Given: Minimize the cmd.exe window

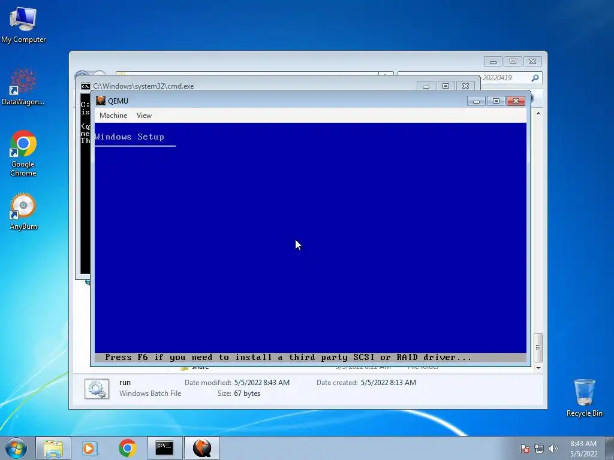Looking at the screenshot, I should [x=426, y=86].
